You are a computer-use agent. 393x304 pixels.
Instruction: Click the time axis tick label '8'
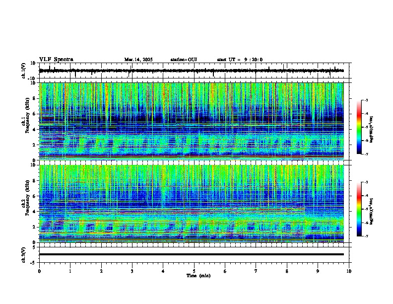point(287,271)
